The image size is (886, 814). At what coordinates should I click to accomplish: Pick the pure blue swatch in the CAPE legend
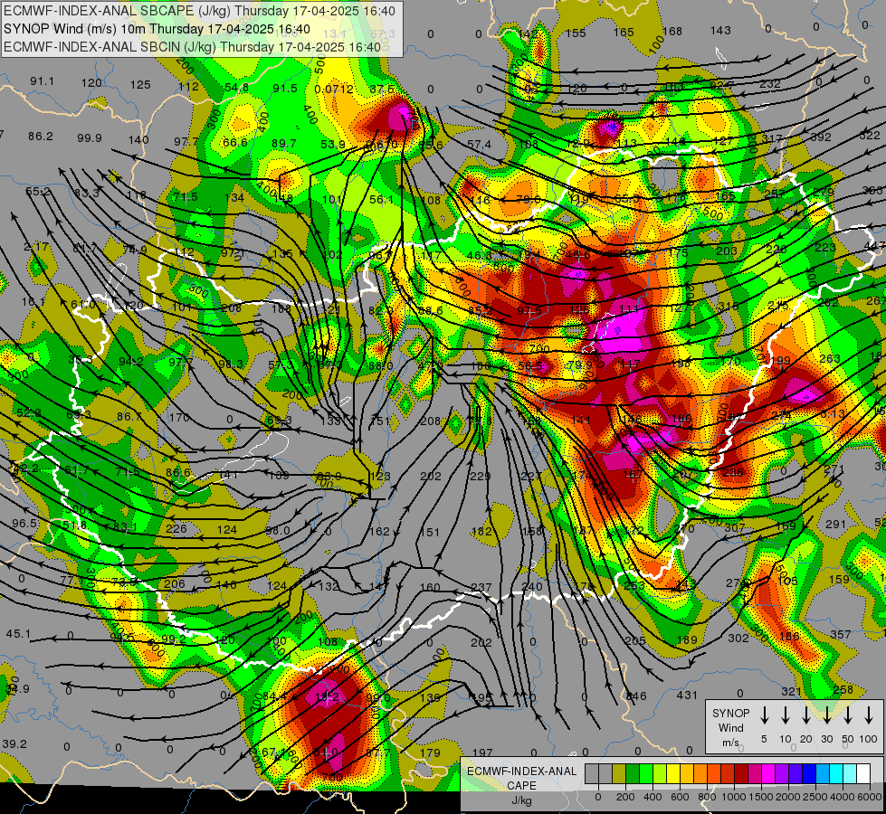click(809, 773)
